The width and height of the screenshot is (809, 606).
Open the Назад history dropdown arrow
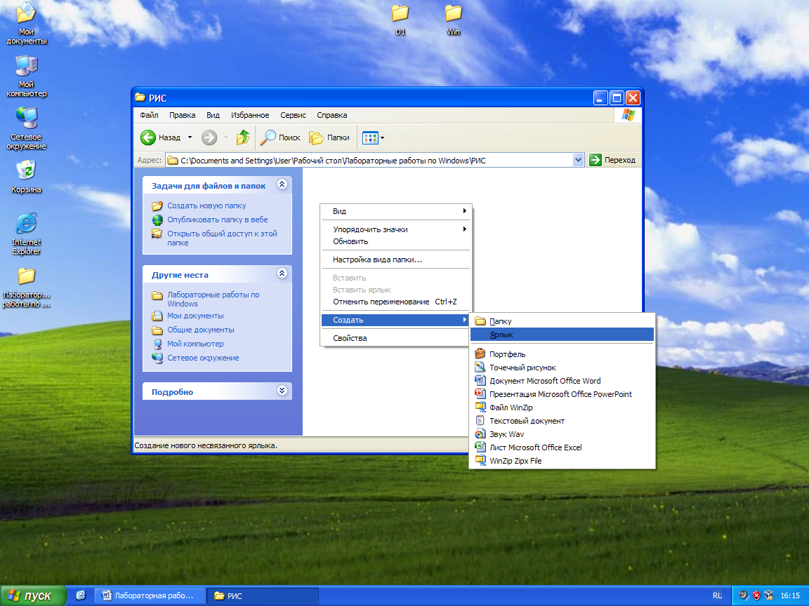(x=190, y=137)
